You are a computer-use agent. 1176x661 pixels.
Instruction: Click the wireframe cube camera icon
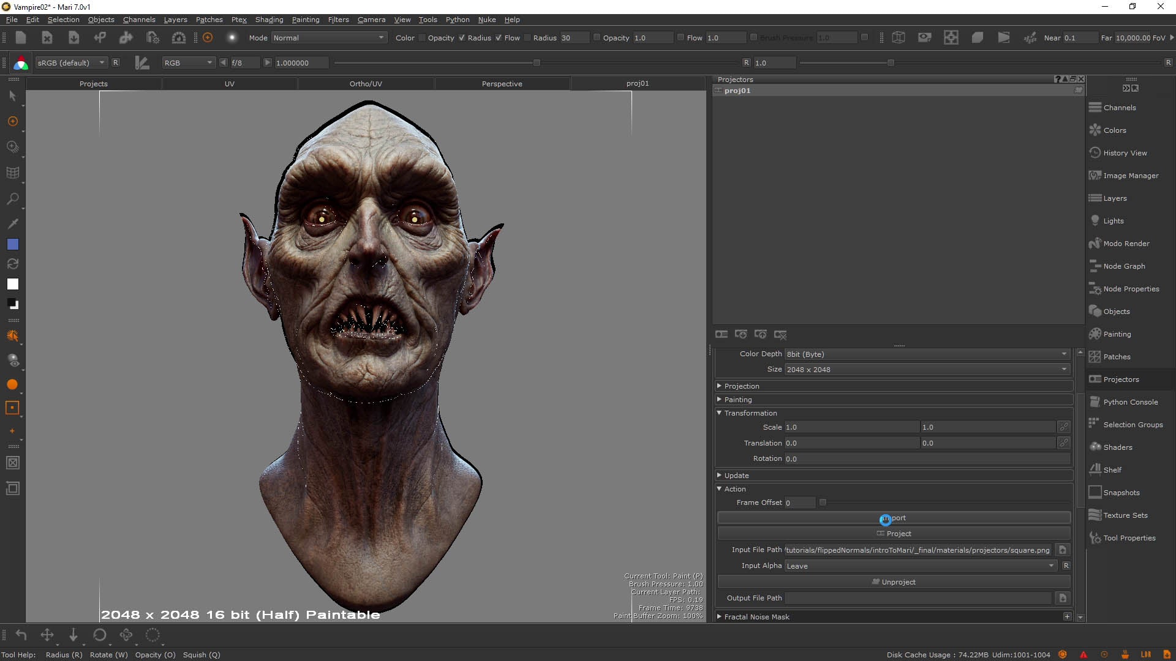[x=899, y=38]
